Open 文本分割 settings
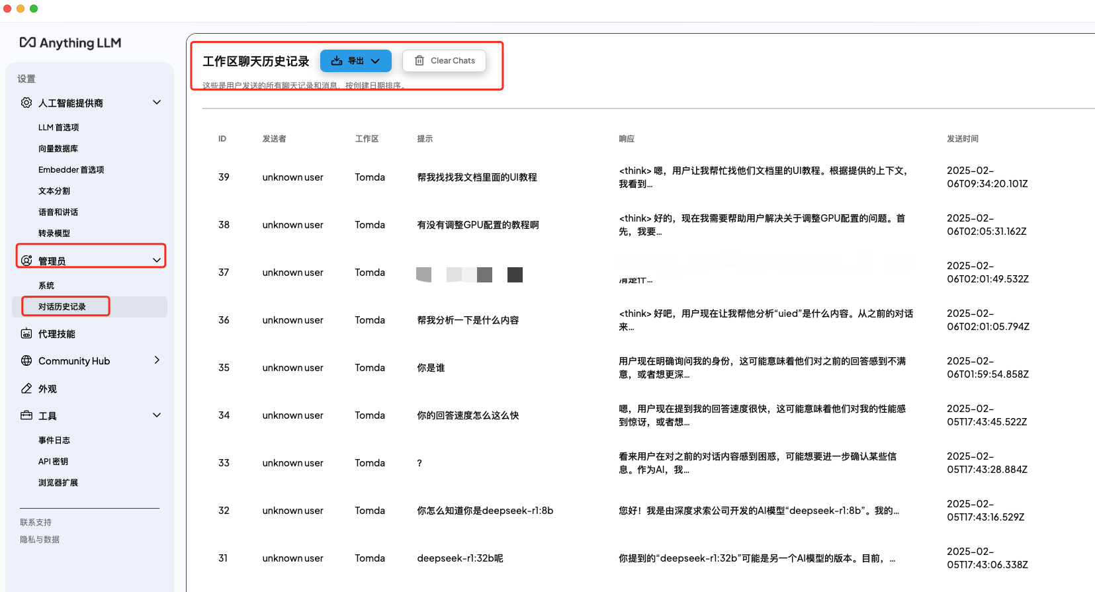The height and width of the screenshot is (592, 1095). click(x=54, y=190)
